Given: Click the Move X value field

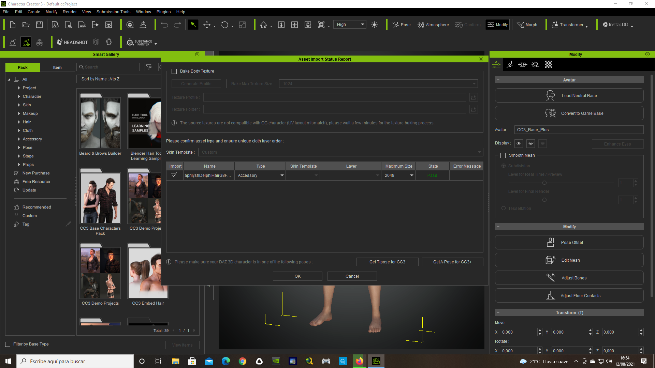Looking at the screenshot, I should click(x=519, y=332).
